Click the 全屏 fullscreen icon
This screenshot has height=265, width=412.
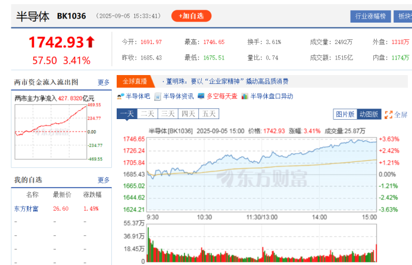pos(388,114)
